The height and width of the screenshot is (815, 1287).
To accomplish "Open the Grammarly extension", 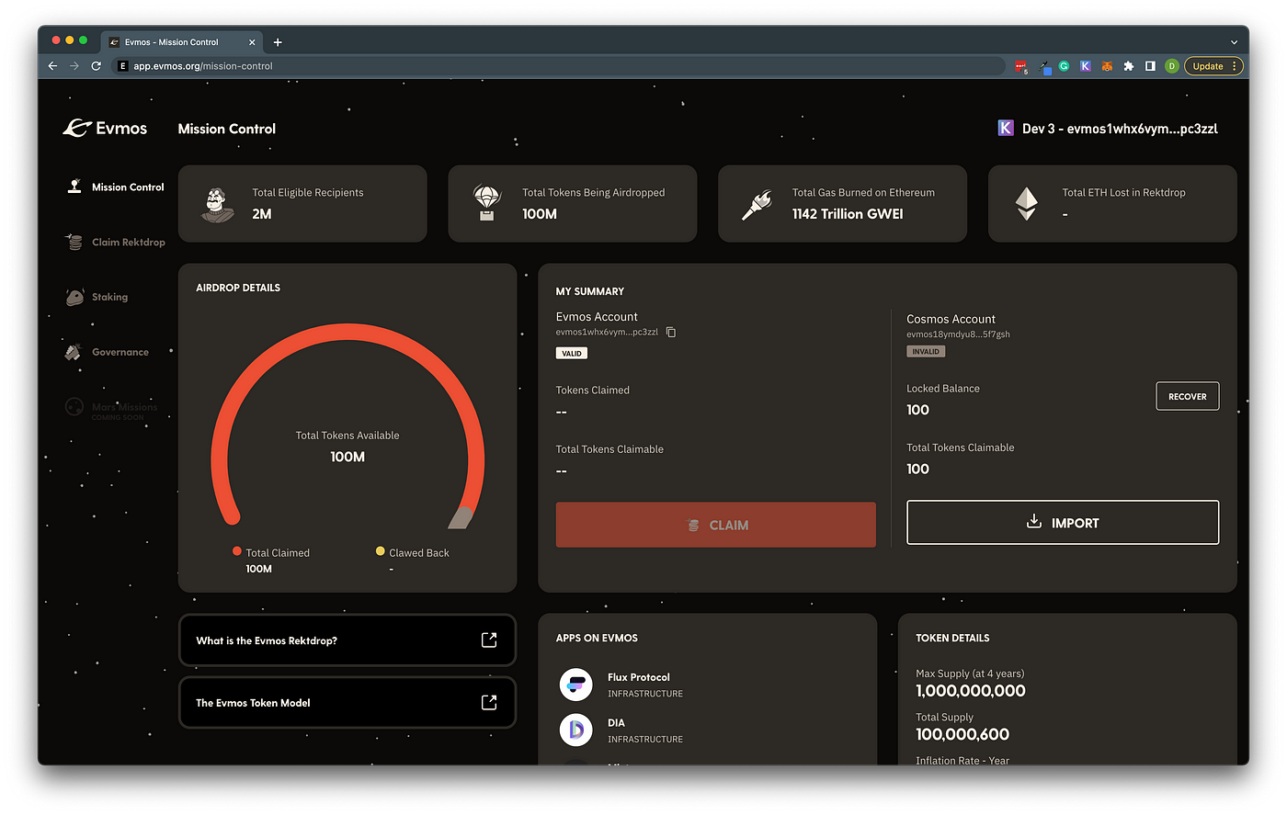I will point(1064,66).
